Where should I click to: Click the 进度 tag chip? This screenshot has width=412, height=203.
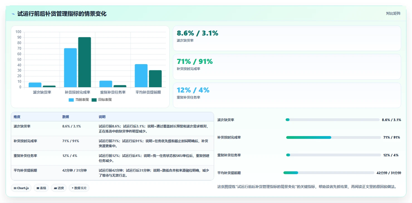point(59,188)
